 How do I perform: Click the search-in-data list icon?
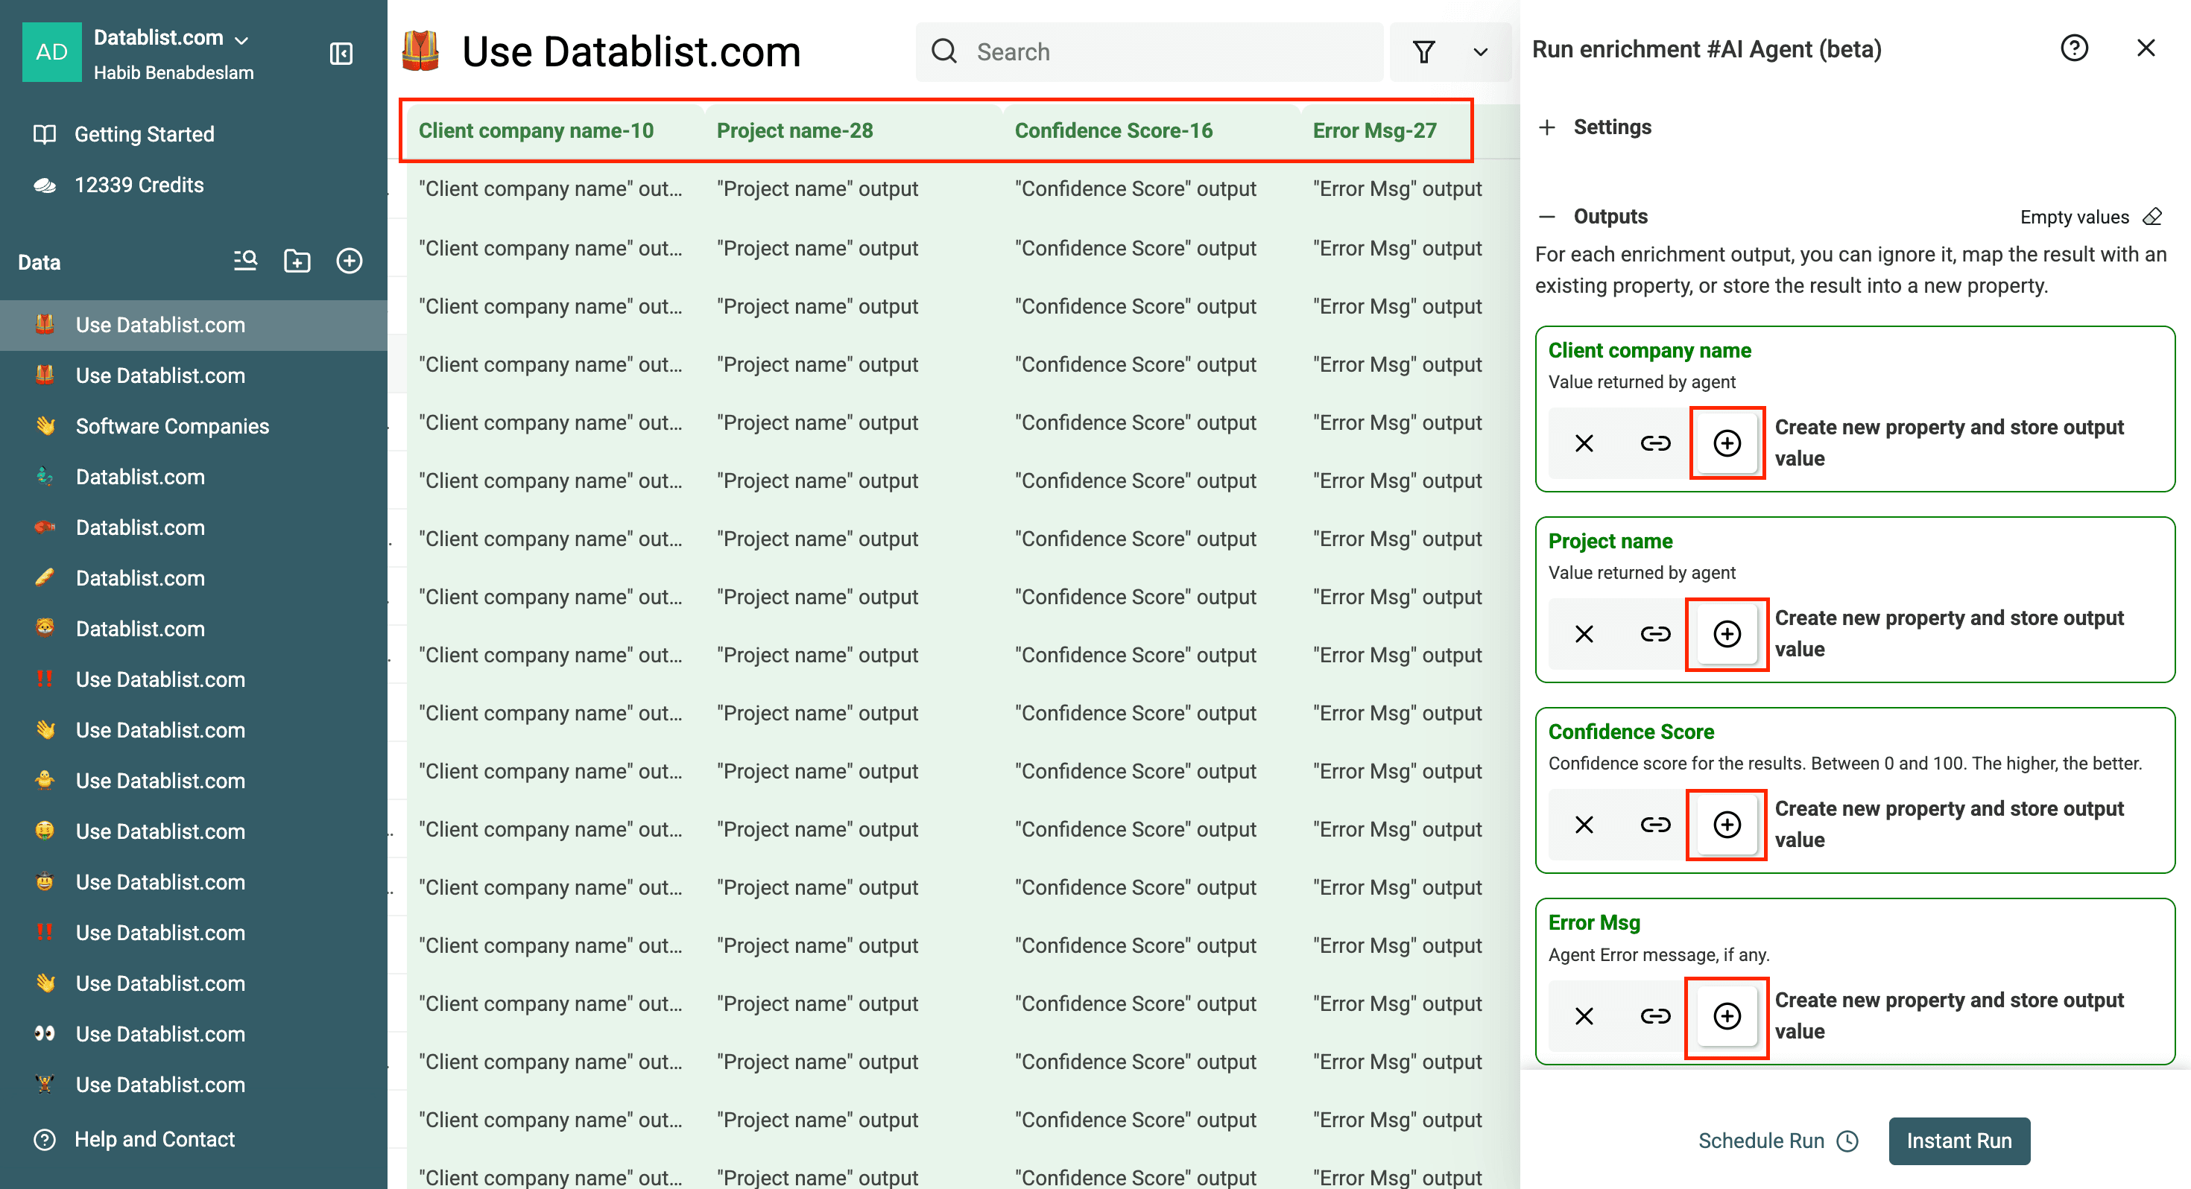(245, 261)
